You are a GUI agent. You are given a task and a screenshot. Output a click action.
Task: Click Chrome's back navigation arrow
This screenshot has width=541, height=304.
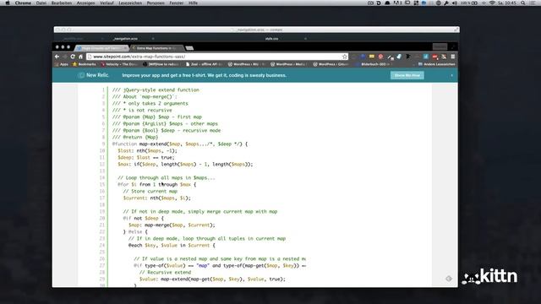57,57
